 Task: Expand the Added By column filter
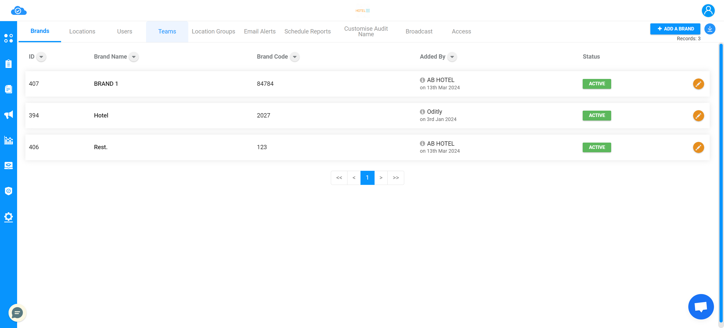[x=452, y=57]
